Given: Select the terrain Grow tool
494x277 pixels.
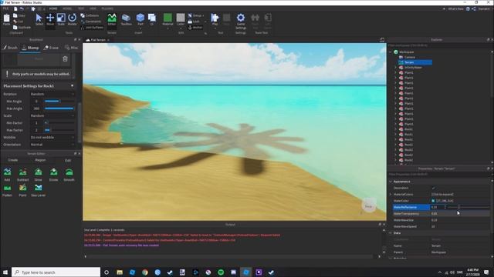Looking at the screenshot, I should (x=38, y=175).
